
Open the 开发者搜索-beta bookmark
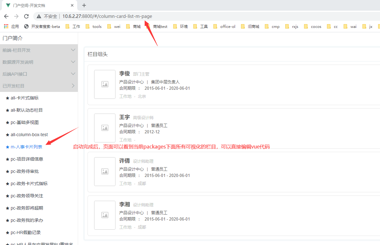tap(42, 27)
